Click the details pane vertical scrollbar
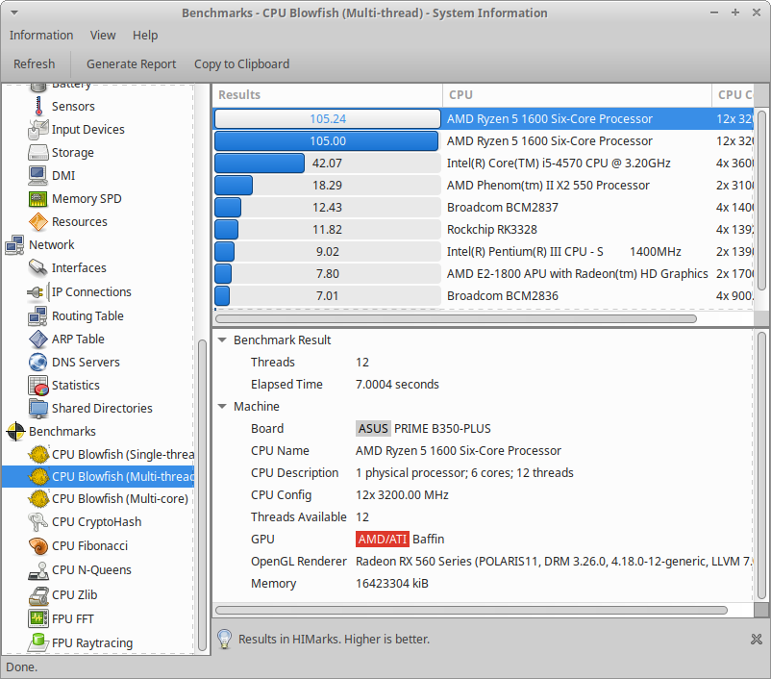This screenshot has height=679, width=771. 761,465
